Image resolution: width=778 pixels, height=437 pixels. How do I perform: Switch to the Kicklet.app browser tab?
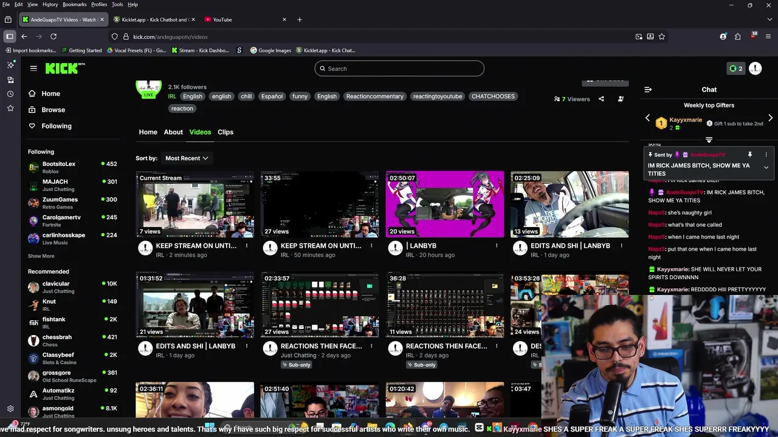pos(155,19)
